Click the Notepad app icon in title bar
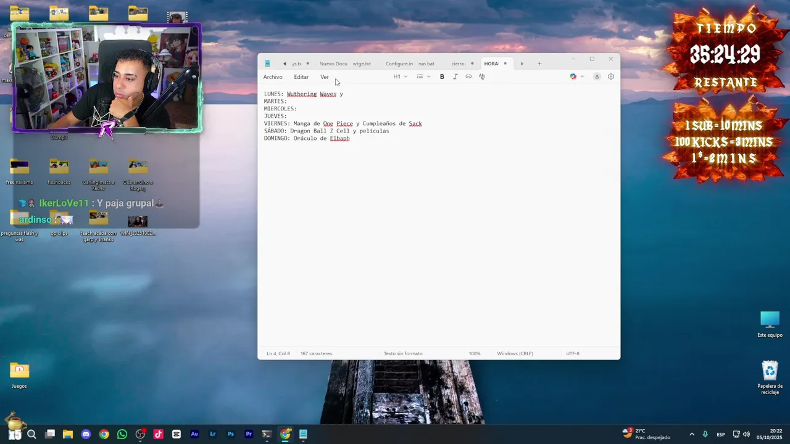The width and height of the screenshot is (790, 444). [267, 64]
